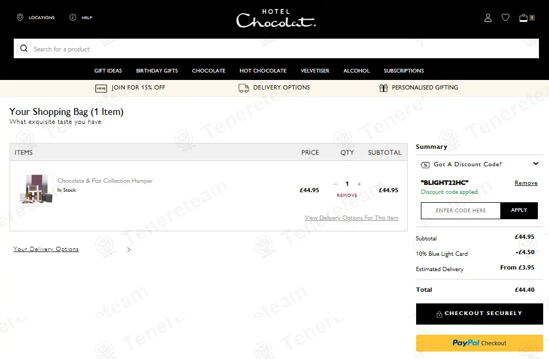Open the Help info icon
Image resolution: width=549 pixels, height=359 pixels.
click(x=73, y=17)
